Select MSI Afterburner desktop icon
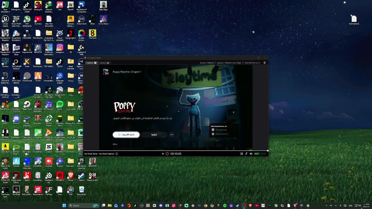Image resolution: width=372 pixels, height=209 pixels. 27,21
